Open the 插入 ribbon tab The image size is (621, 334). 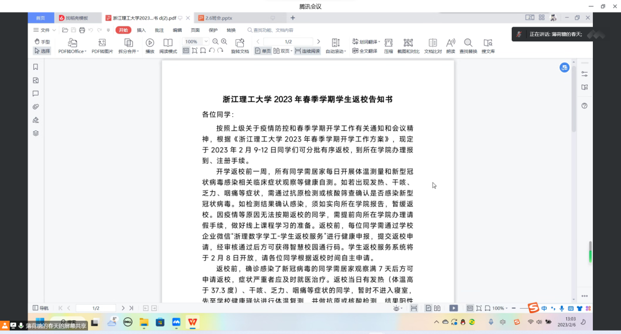[x=141, y=30]
